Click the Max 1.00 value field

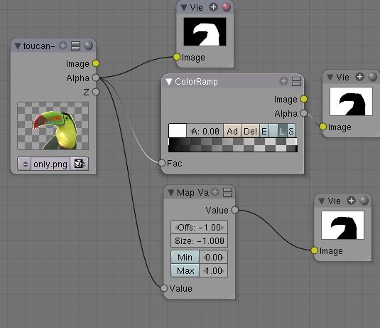[x=214, y=270]
